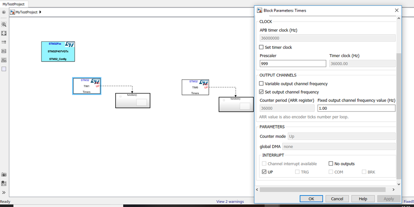Toggle the sample time display arrows icon
This screenshot has height=207, width=414.
4,42
